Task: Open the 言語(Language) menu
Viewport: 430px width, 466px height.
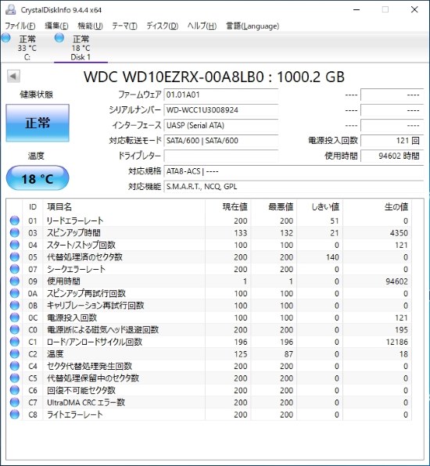Action: pyautogui.click(x=253, y=26)
